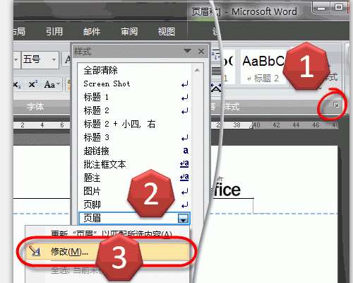The image size is (353, 283).
Task: Click the Modify (修改) pencil icon
Action: (35, 251)
